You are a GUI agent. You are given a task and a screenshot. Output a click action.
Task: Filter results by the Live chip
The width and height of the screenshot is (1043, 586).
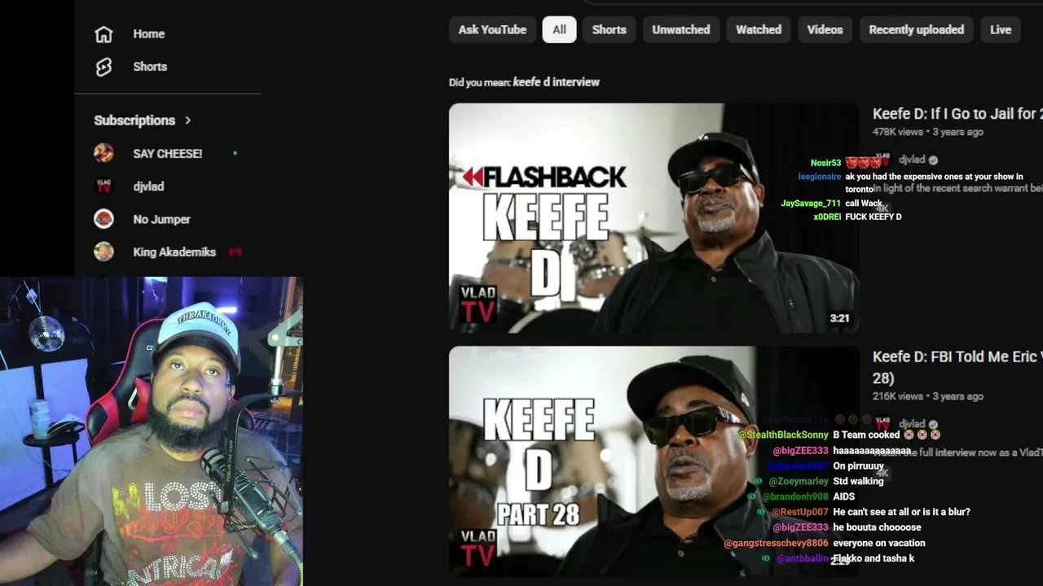click(x=1001, y=29)
